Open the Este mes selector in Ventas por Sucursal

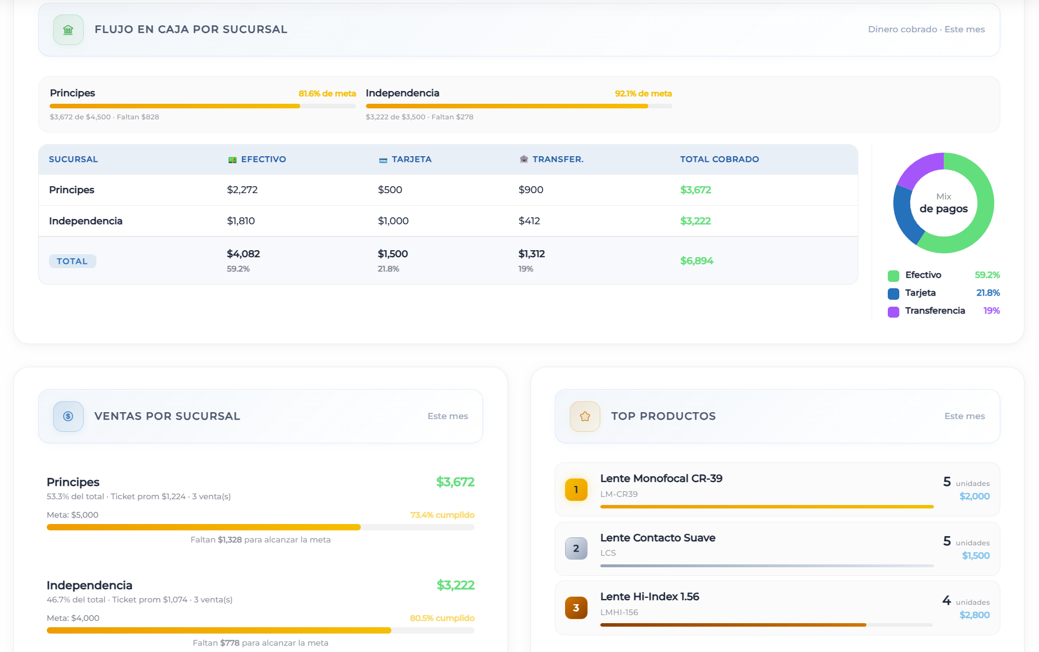pos(447,416)
